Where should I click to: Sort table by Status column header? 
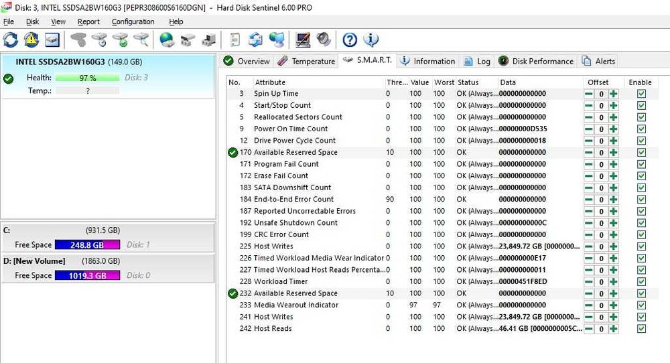(476, 82)
